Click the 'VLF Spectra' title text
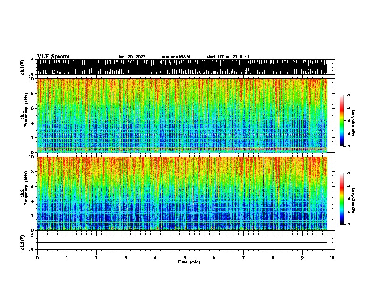 tap(53, 57)
